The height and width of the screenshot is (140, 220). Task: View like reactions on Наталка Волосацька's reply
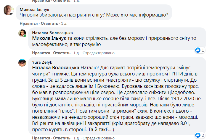point(200,50)
